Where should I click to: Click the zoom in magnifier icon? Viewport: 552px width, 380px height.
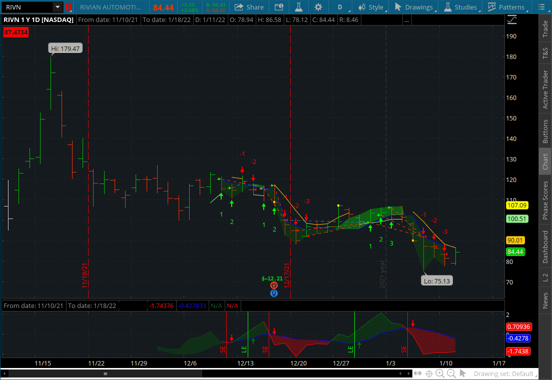pyautogui.click(x=440, y=373)
